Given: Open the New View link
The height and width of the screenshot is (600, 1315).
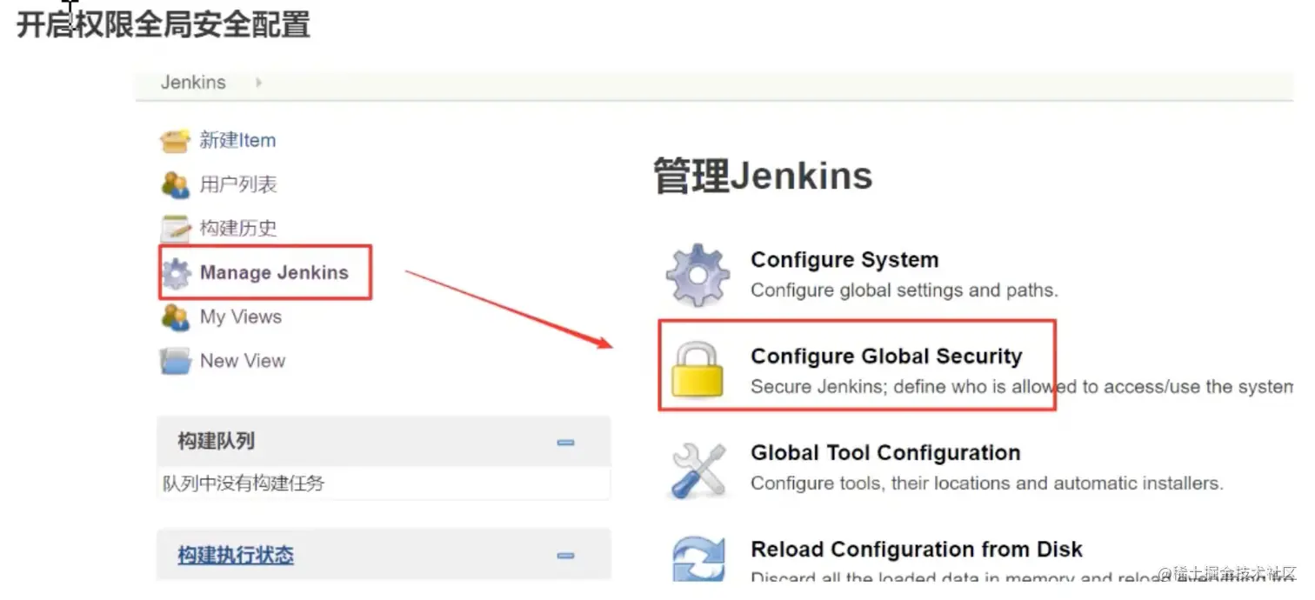Looking at the screenshot, I should click(x=243, y=361).
